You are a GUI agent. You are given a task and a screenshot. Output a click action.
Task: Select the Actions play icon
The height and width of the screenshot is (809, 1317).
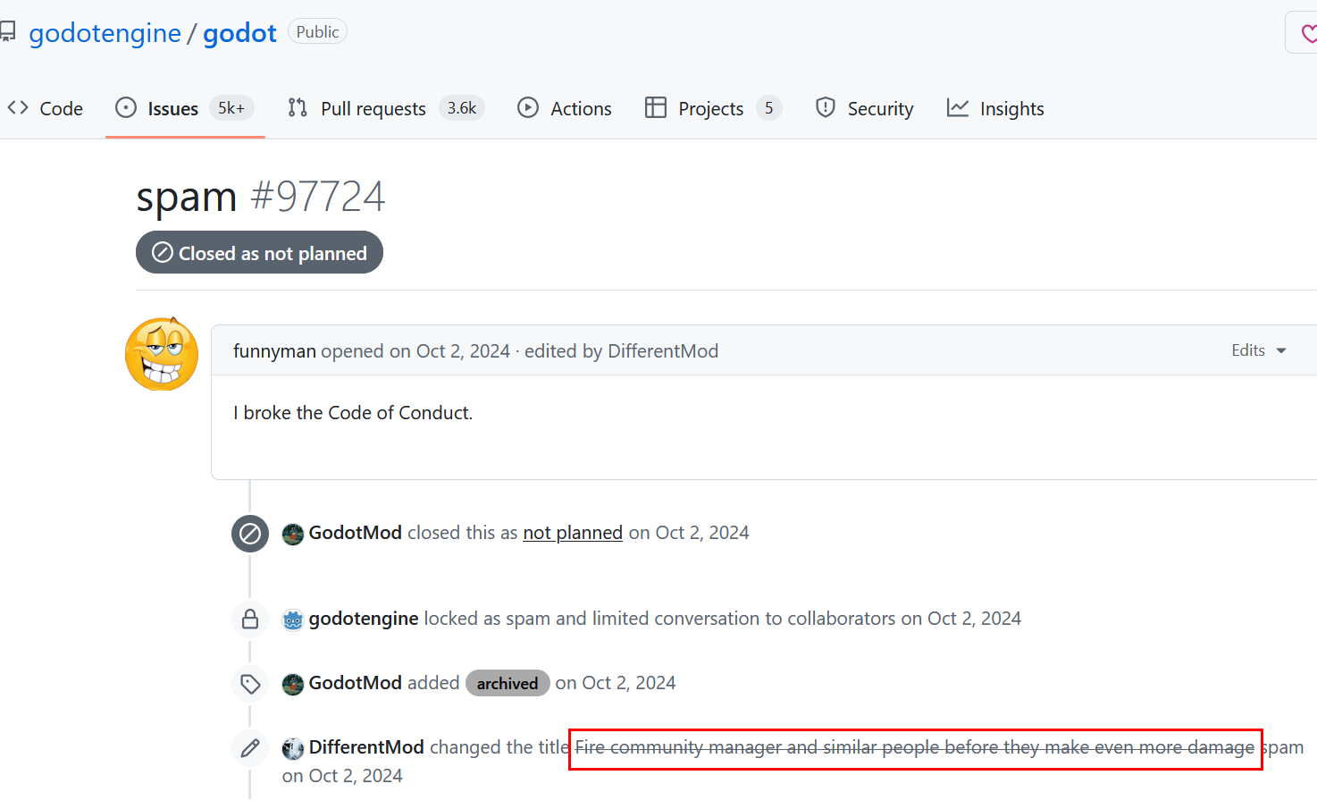(528, 107)
